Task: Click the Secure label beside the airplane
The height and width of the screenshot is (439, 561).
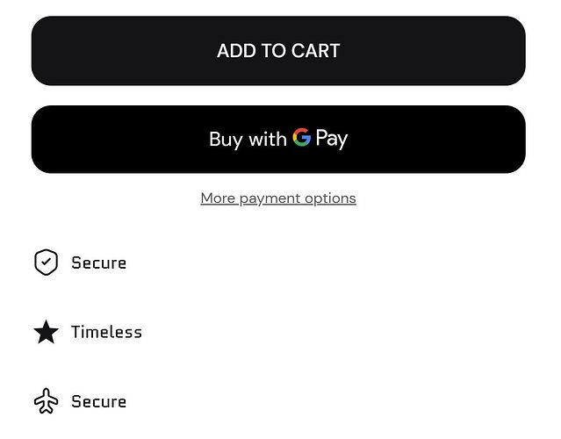Action: 98,401
